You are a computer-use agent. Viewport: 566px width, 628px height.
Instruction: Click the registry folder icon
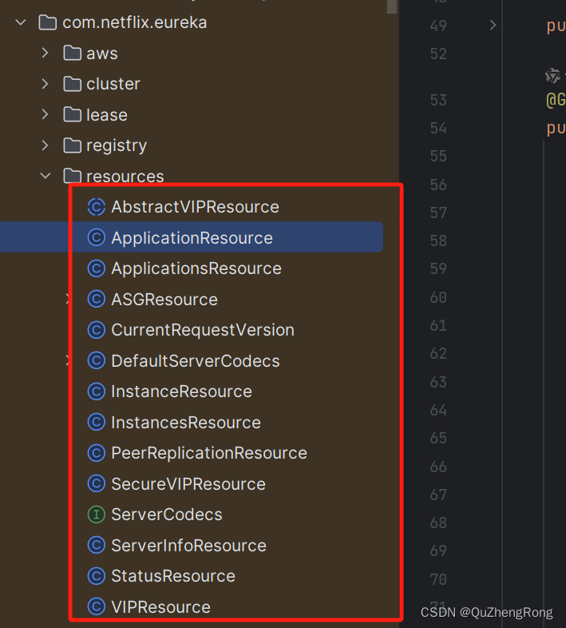[73, 145]
